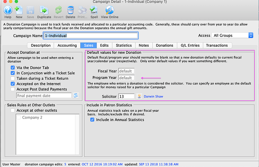259x167 pixels.
Task: Click the Darwin Shaw solicitor link
Action: (154, 96)
